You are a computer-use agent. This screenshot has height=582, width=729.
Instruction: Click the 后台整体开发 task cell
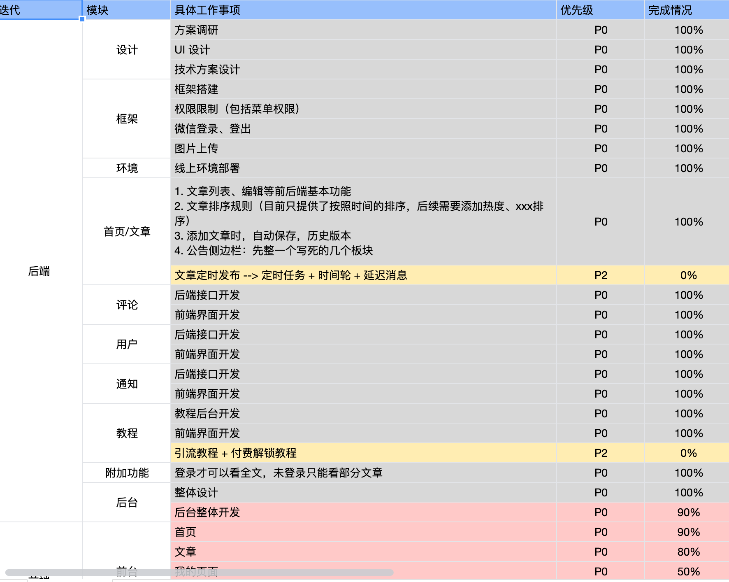point(363,512)
